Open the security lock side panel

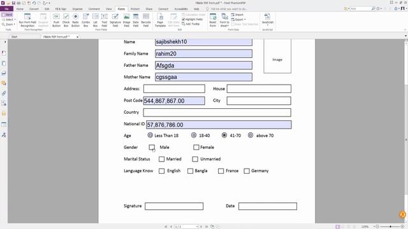4,113
